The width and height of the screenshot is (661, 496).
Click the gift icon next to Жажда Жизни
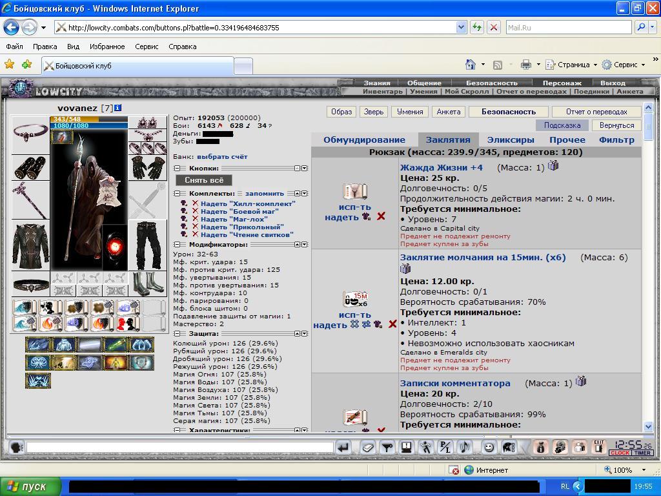coord(553,166)
